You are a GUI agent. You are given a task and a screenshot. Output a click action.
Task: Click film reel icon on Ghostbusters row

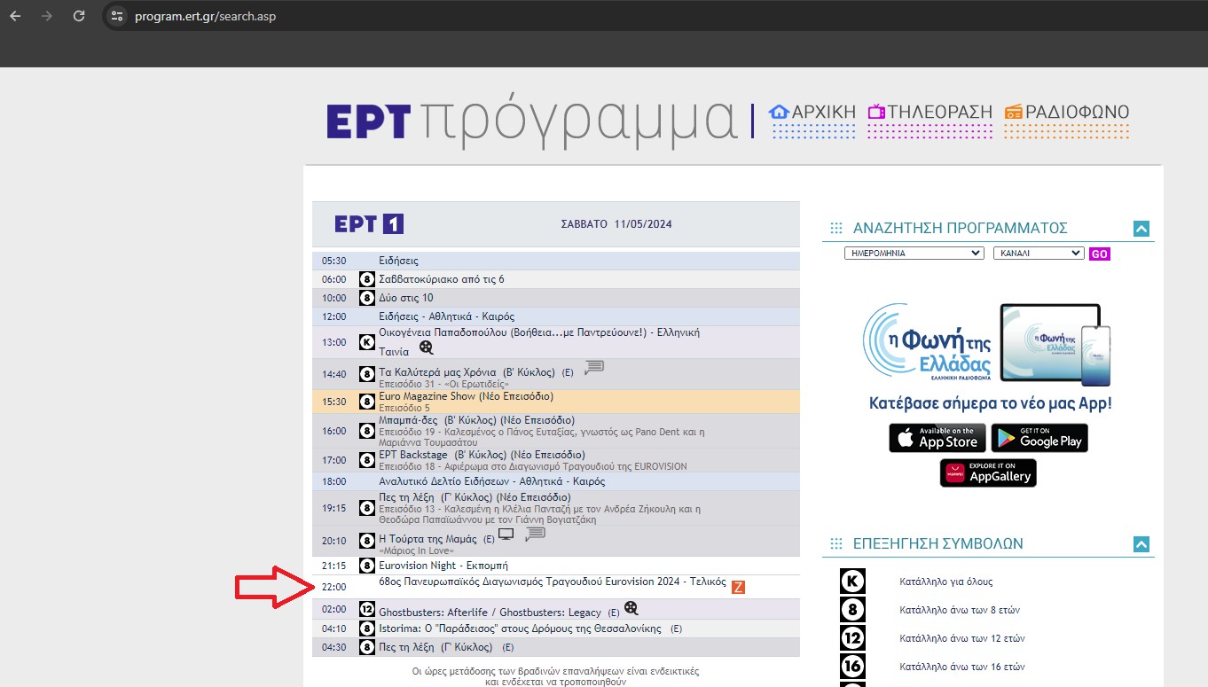(631, 608)
